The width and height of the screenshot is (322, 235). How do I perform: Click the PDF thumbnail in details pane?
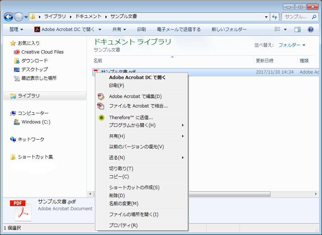coord(20,211)
